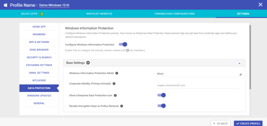Click the Go Back button
Image resolution: width=267 pixels, height=126 pixels.
(x=220, y=123)
